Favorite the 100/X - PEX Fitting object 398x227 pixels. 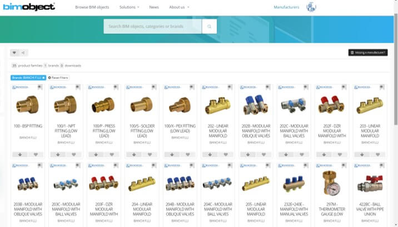[187, 154]
